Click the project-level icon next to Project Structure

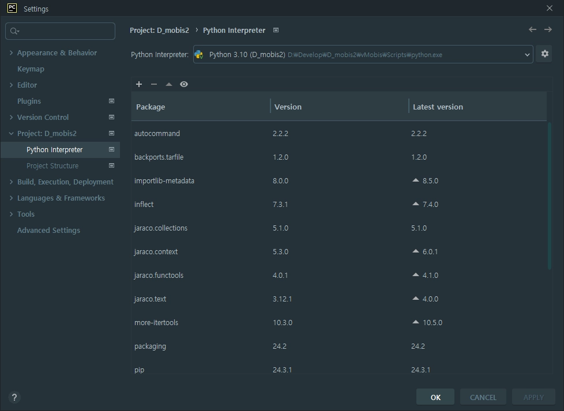coord(111,166)
